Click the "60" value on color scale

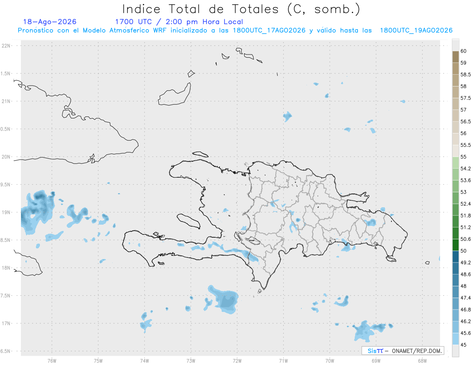(x=463, y=51)
